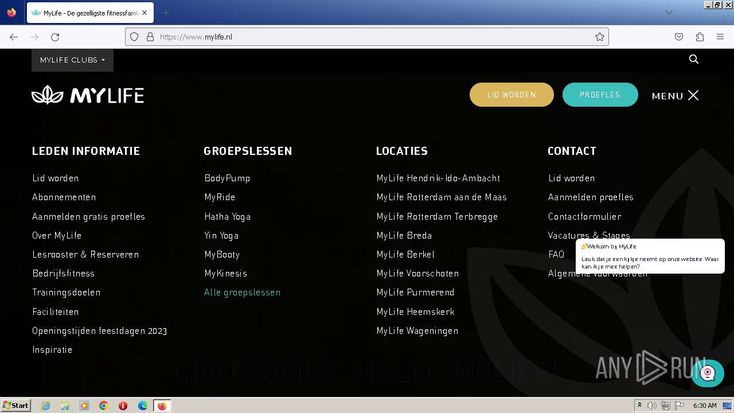Click the PROEFLES teal button
The image size is (734, 413).
coord(600,95)
